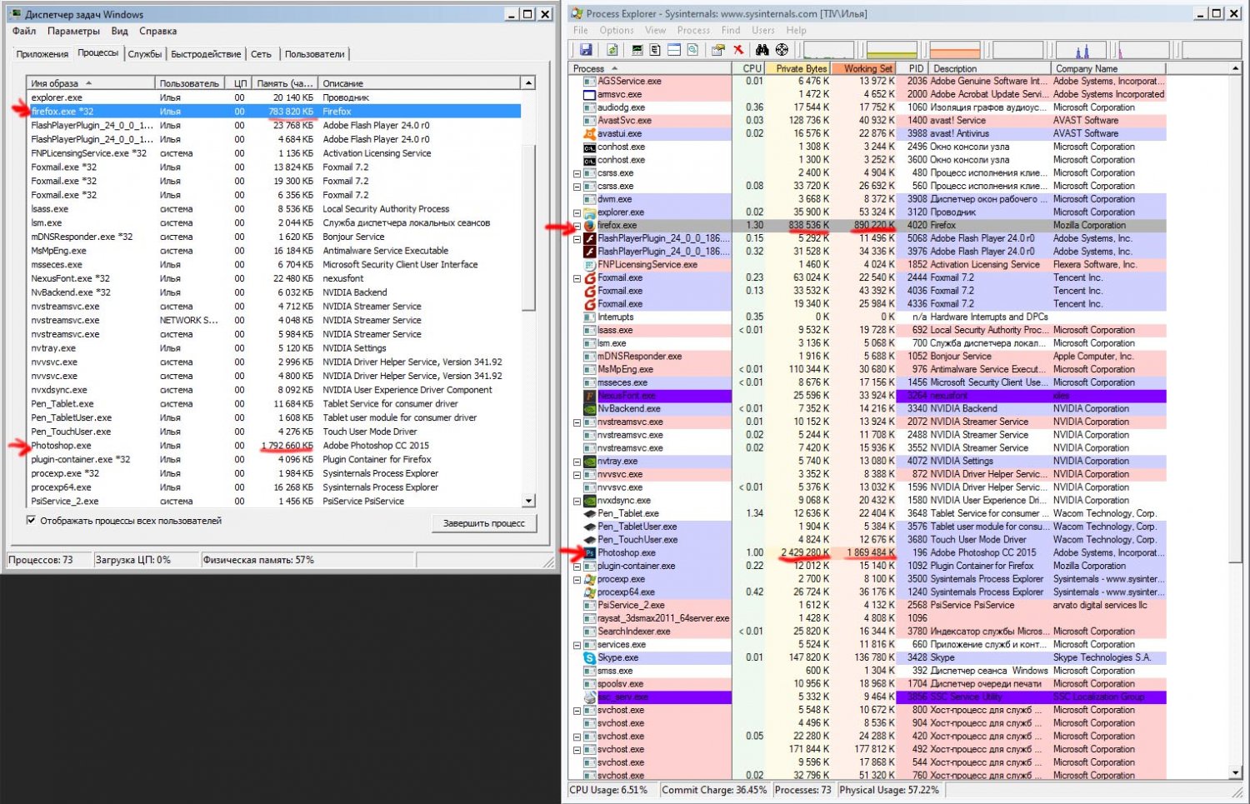
Task: Click the red X Kill Process icon
Action: point(738,49)
